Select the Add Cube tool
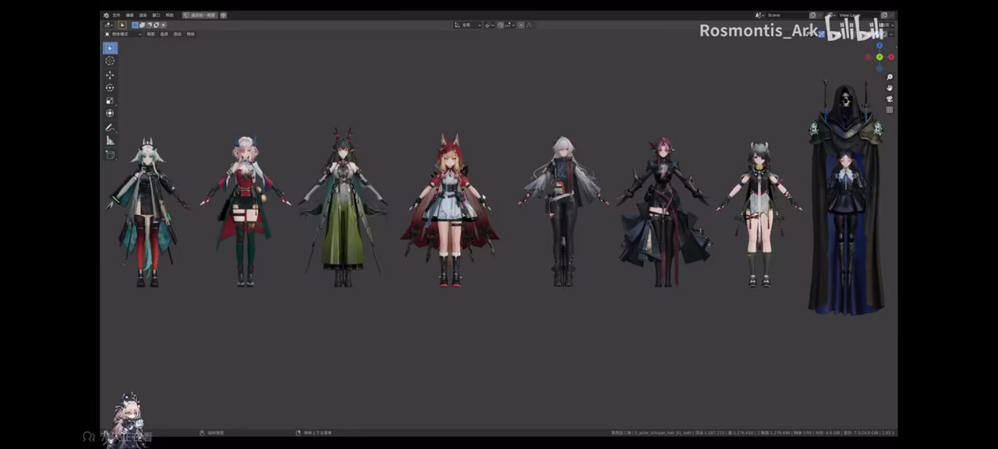998x449 pixels. pyautogui.click(x=110, y=155)
